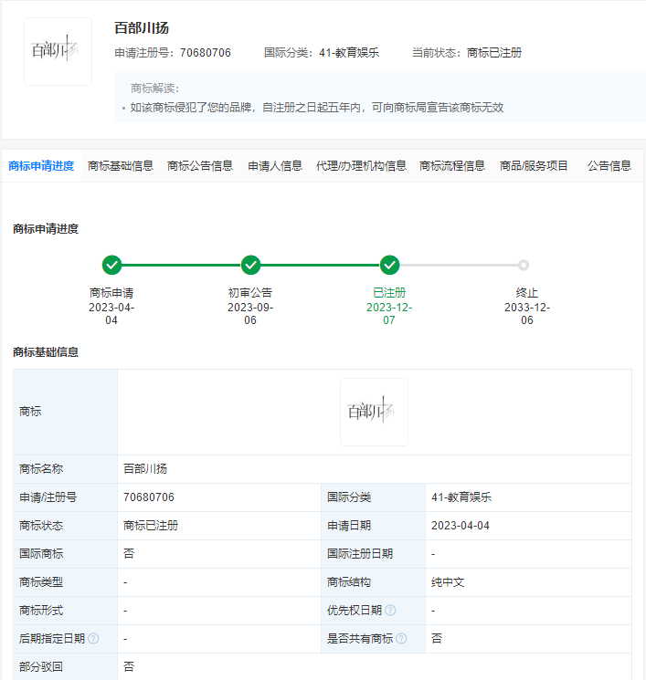Click 否 value in 是否共有商标 row
Viewport: 646px width, 680px height.
tap(437, 638)
